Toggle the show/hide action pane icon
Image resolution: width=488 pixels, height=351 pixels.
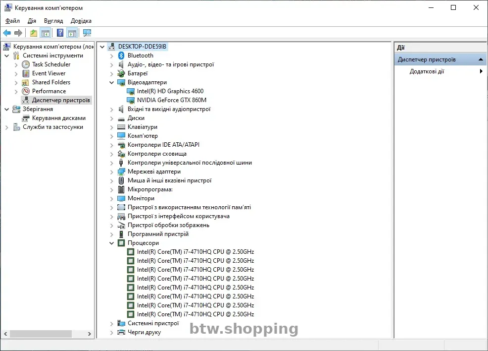[x=72, y=33]
